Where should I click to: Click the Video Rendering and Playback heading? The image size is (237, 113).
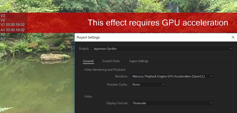[105, 70]
